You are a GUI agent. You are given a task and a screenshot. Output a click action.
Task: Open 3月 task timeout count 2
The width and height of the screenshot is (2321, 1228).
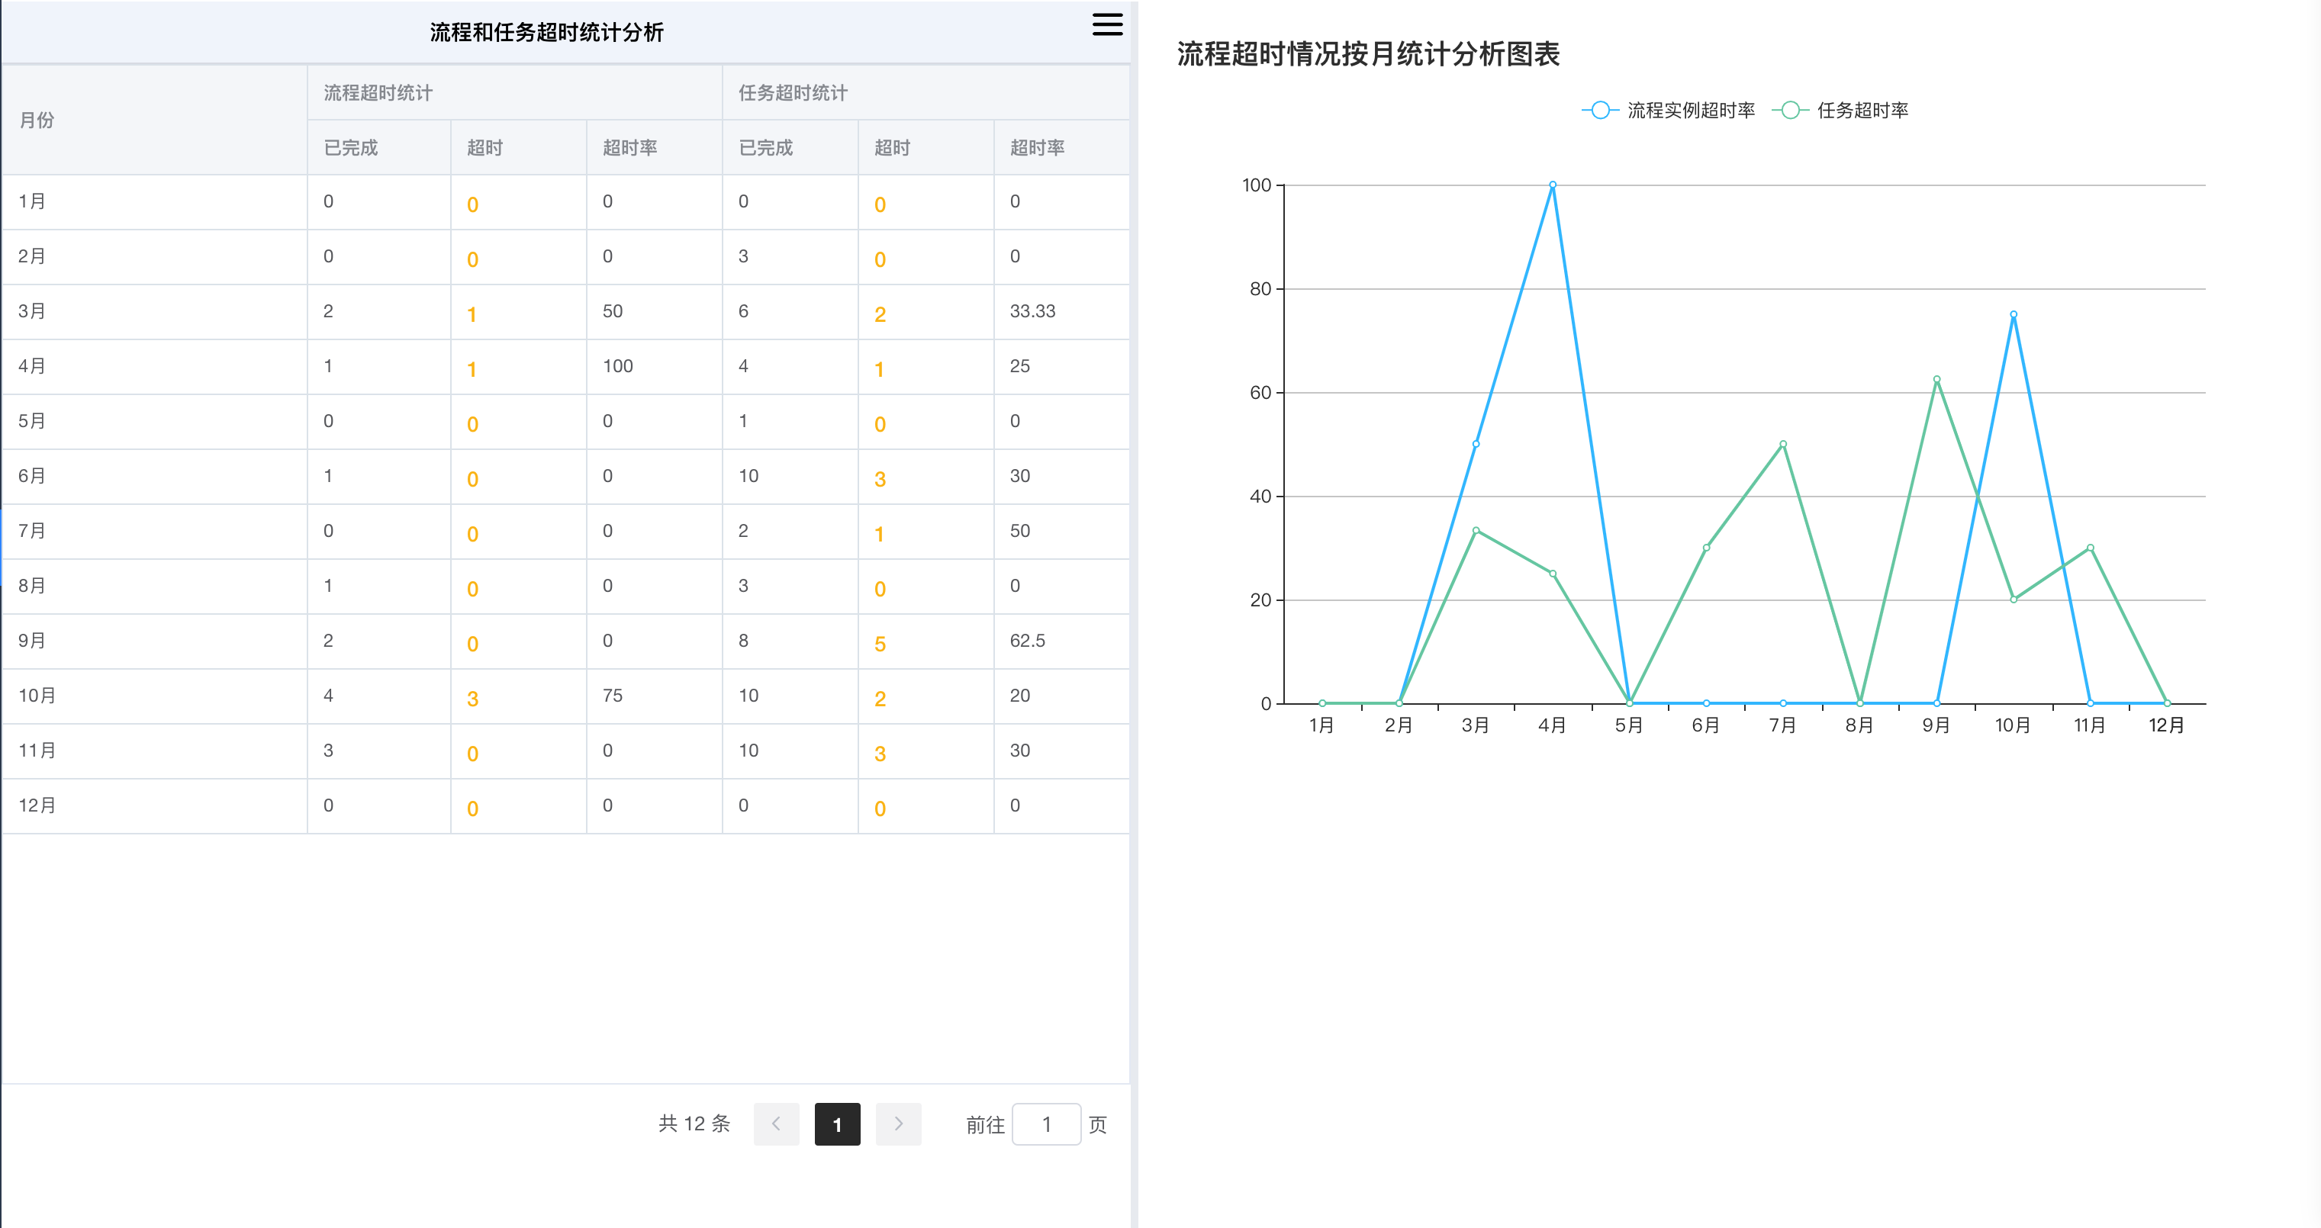tap(880, 314)
